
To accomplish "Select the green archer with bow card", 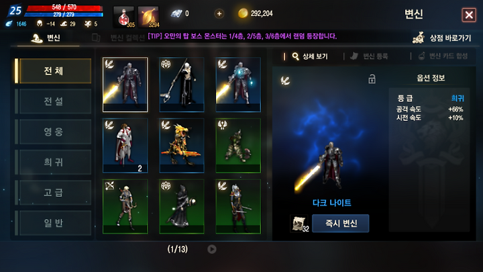I will [x=125, y=206].
